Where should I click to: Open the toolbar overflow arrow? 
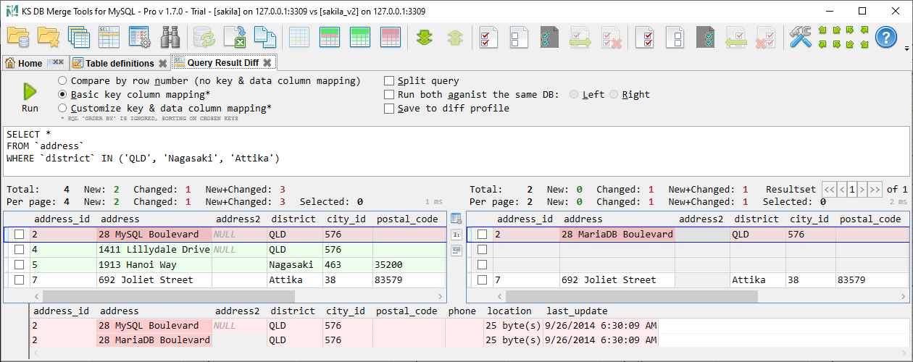[x=907, y=48]
